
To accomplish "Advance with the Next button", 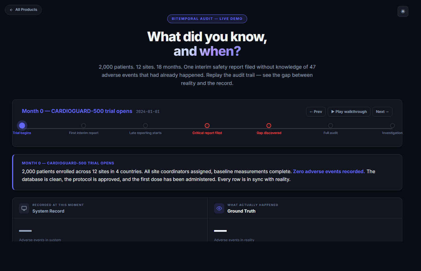I will pos(382,112).
